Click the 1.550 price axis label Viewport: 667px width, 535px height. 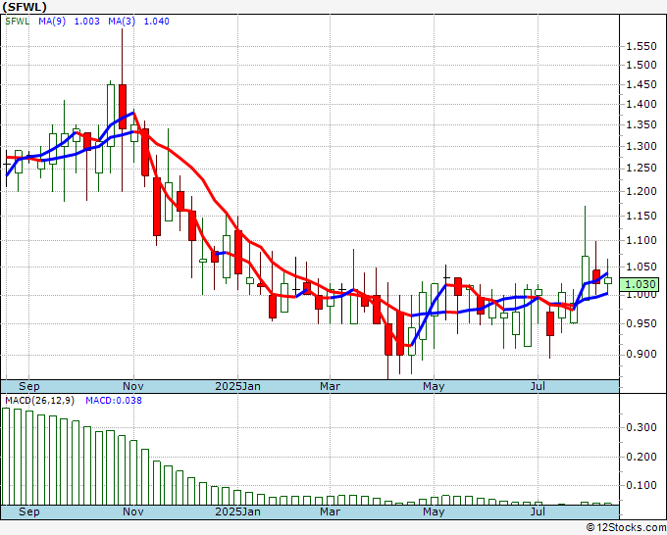point(641,46)
